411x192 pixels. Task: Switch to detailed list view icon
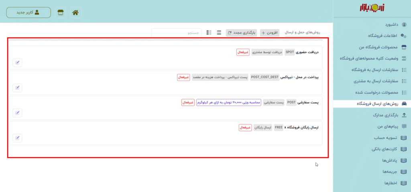tap(209, 32)
